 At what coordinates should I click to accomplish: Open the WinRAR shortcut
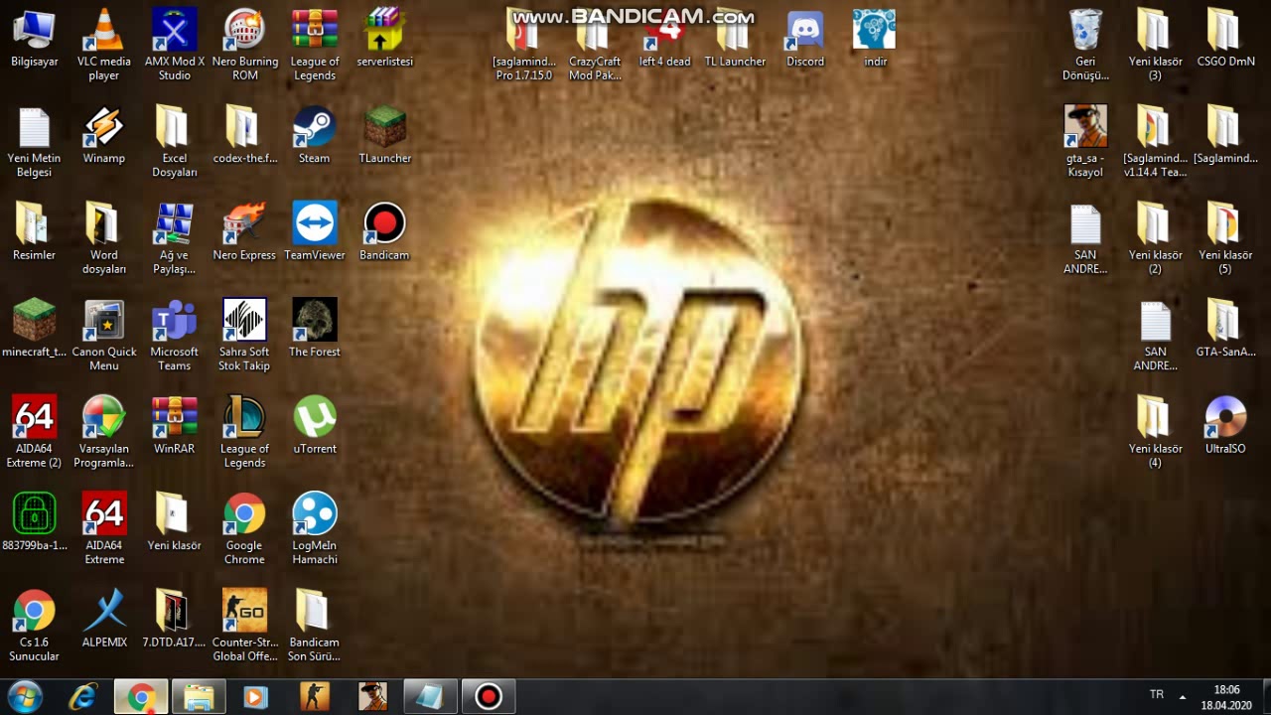pyautogui.click(x=174, y=425)
